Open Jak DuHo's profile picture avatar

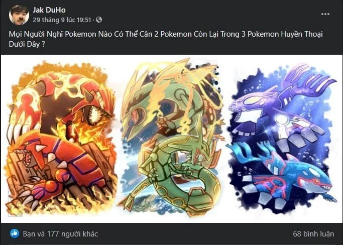[x=19, y=15]
